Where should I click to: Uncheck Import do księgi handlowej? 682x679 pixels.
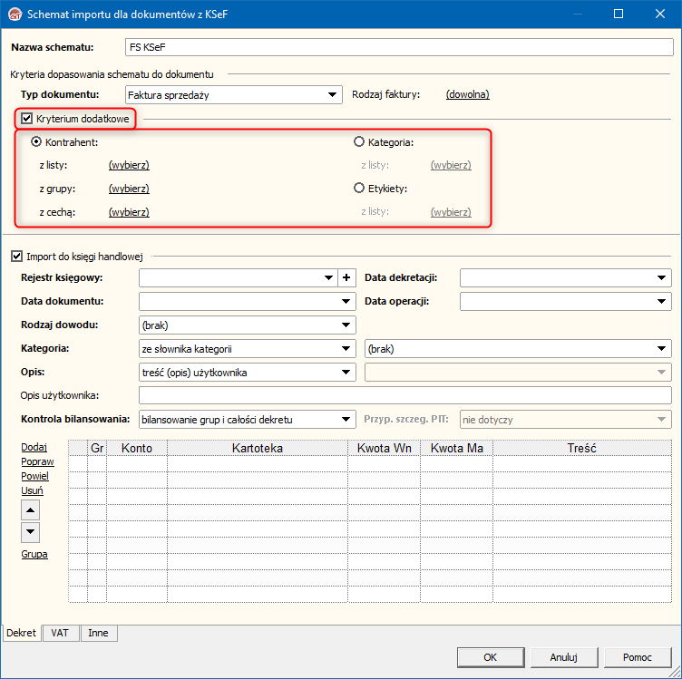click(x=15, y=257)
